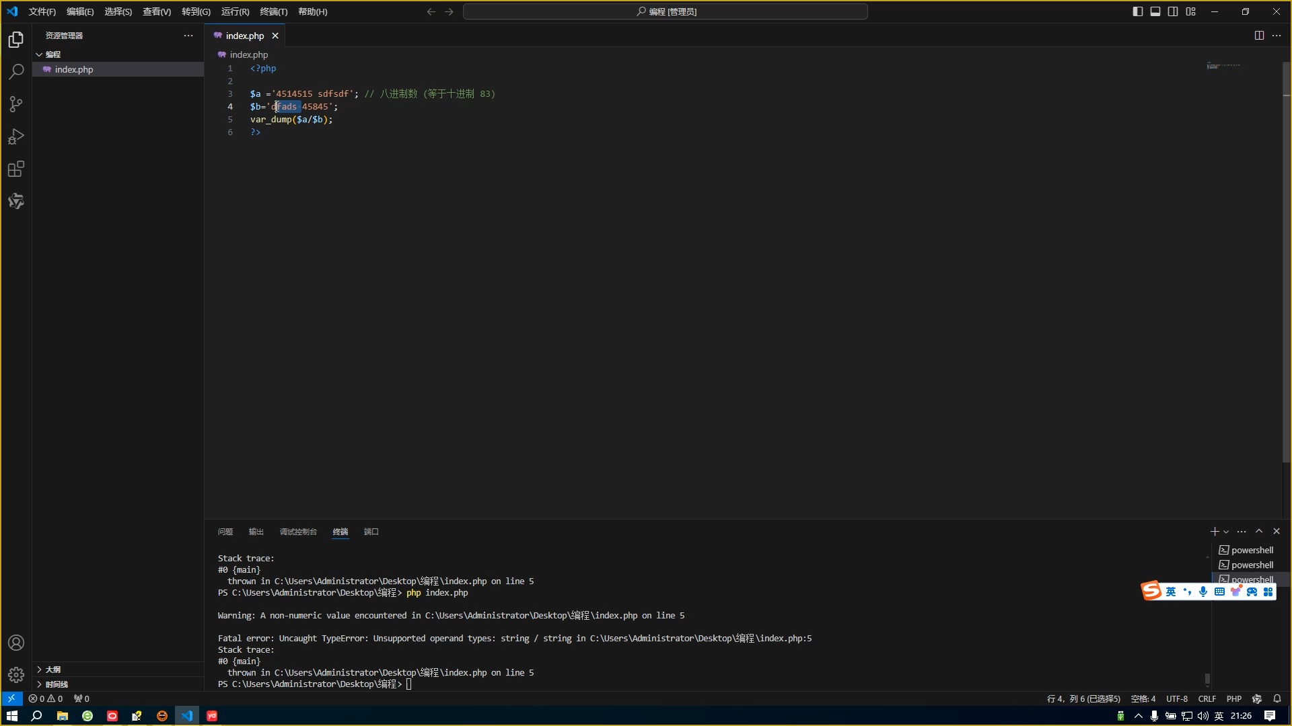Click the notifications bell in status bar
This screenshot has height=726, width=1292.
[1277, 698]
